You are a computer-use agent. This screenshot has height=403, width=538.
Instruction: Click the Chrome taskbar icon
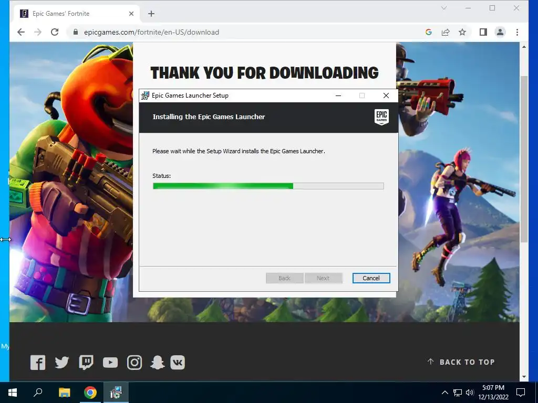click(x=90, y=393)
